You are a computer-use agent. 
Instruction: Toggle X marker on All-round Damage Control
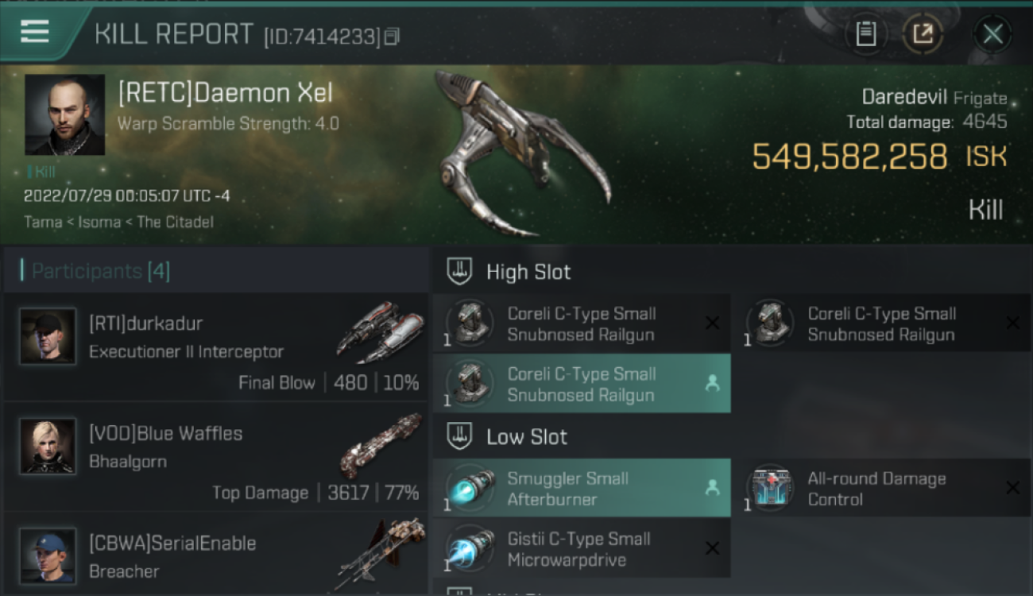pyautogui.click(x=1012, y=488)
